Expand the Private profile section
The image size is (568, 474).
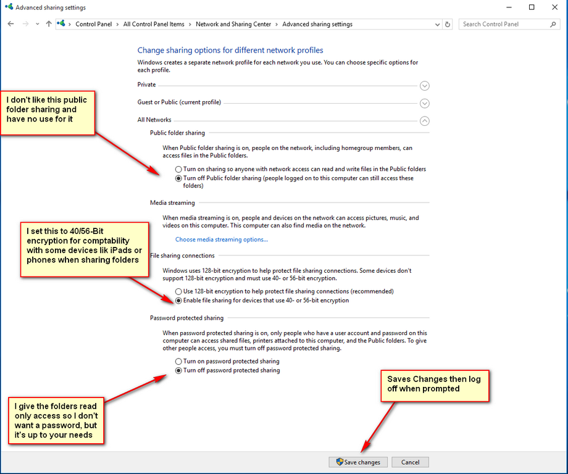coord(425,86)
